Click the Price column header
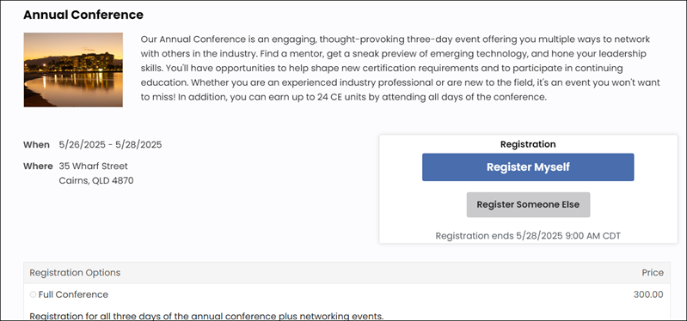This screenshot has width=687, height=321. (653, 273)
